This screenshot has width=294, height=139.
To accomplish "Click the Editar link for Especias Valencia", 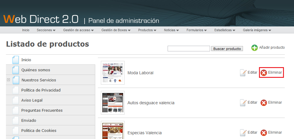I will pos(252,132).
